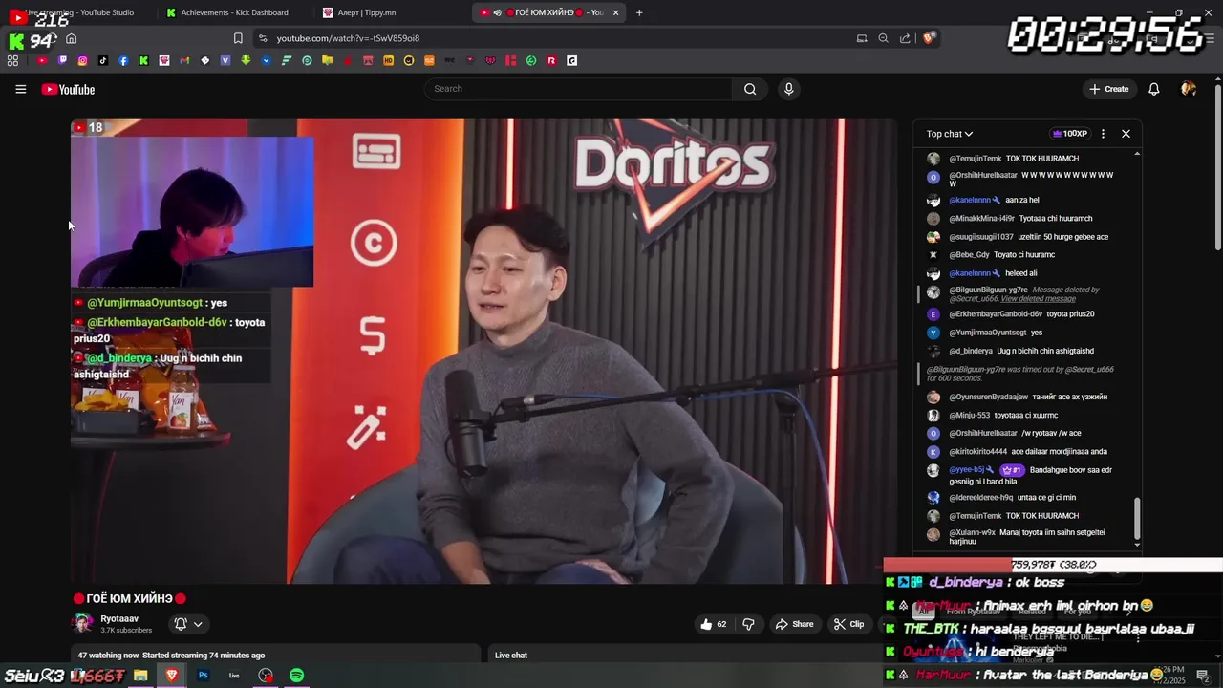Open File Explorer on the taskbar

[x=140, y=676]
